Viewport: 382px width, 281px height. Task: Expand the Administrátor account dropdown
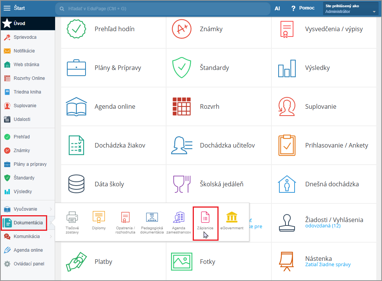(374, 12)
